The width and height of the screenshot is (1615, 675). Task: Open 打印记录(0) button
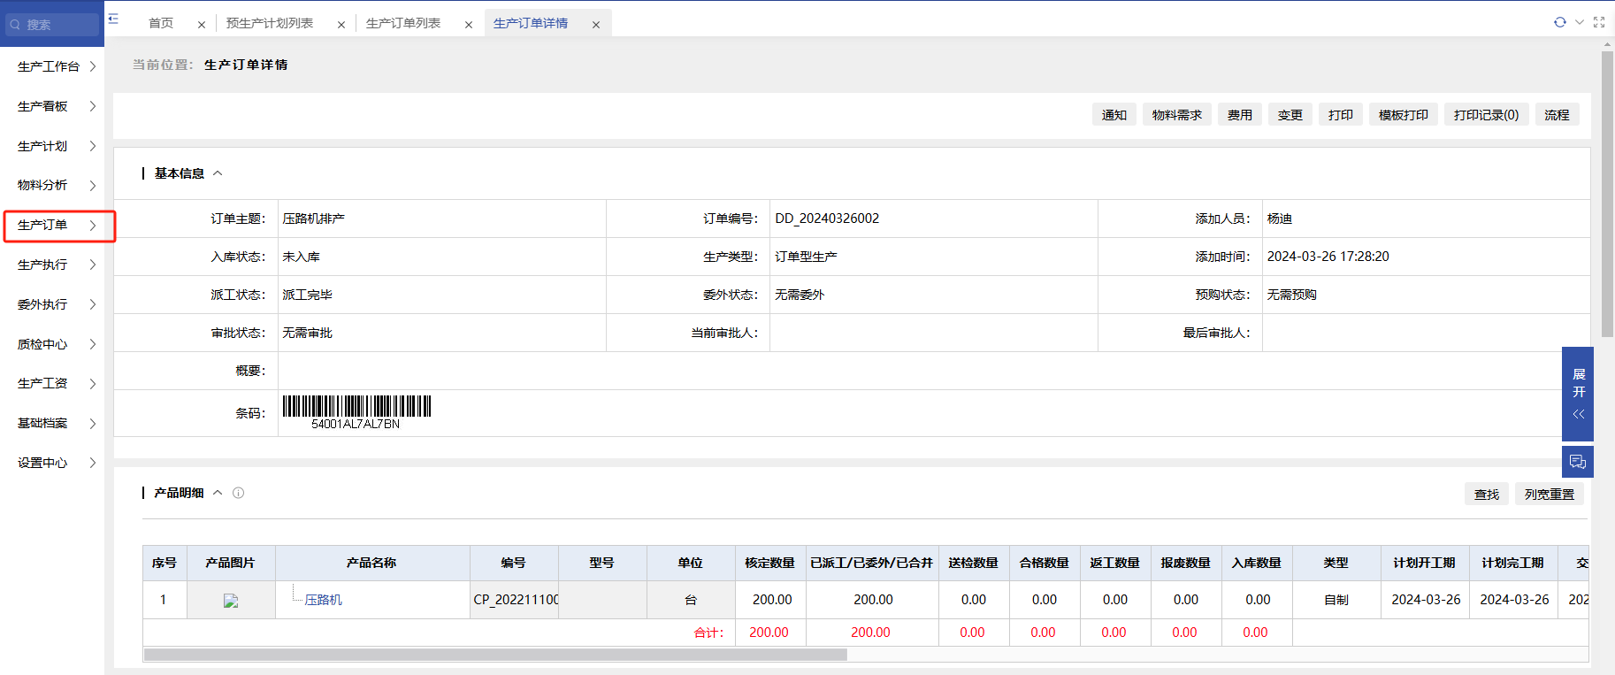pos(1487,115)
